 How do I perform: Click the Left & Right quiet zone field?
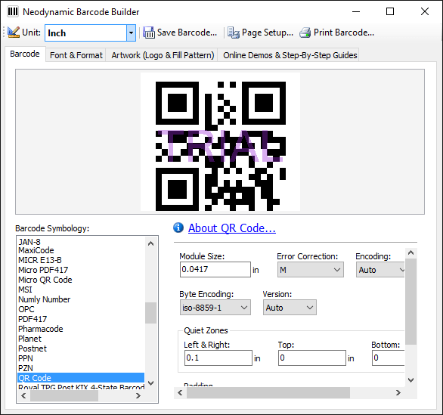(x=218, y=358)
